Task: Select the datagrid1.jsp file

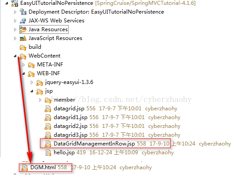Action: click(70, 117)
